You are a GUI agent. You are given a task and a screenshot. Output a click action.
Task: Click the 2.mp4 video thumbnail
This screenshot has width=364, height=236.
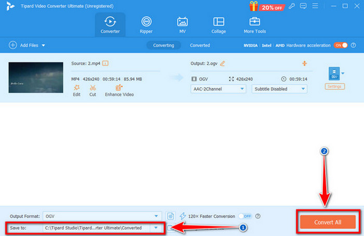point(36,77)
